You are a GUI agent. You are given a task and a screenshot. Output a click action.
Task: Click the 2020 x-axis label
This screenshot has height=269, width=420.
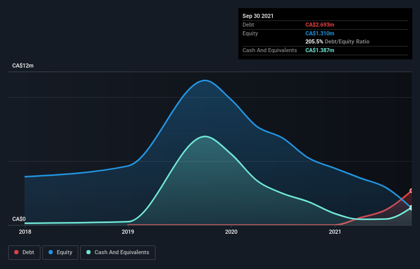(231, 232)
